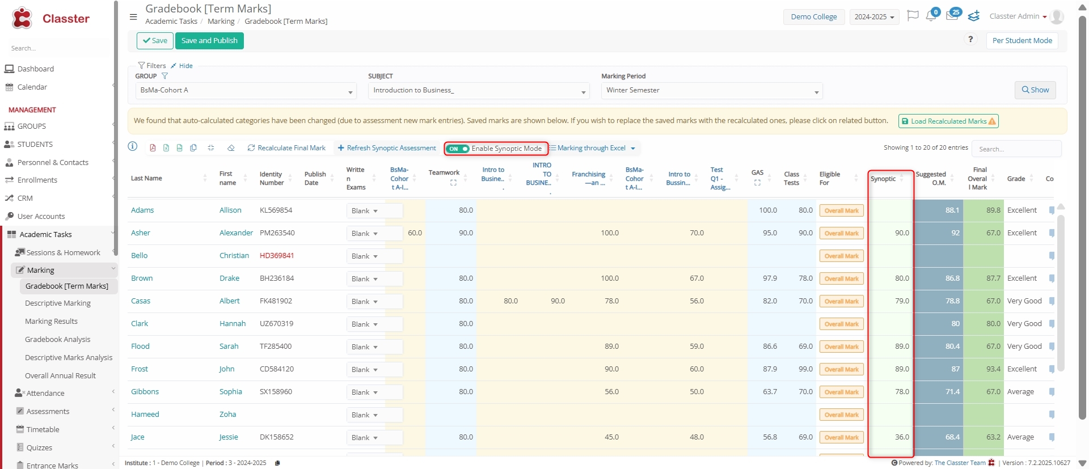Open the SUBJECT dropdown Introduction to Business

tap(479, 90)
